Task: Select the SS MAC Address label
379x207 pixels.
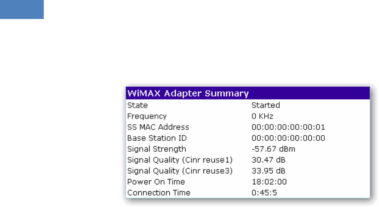Action: tap(158, 127)
